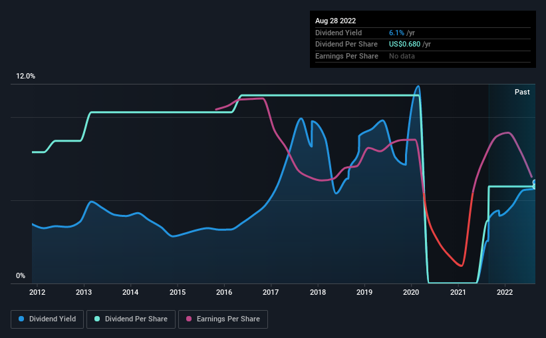Click the 6.1% dividend yield value

click(396, 33)
